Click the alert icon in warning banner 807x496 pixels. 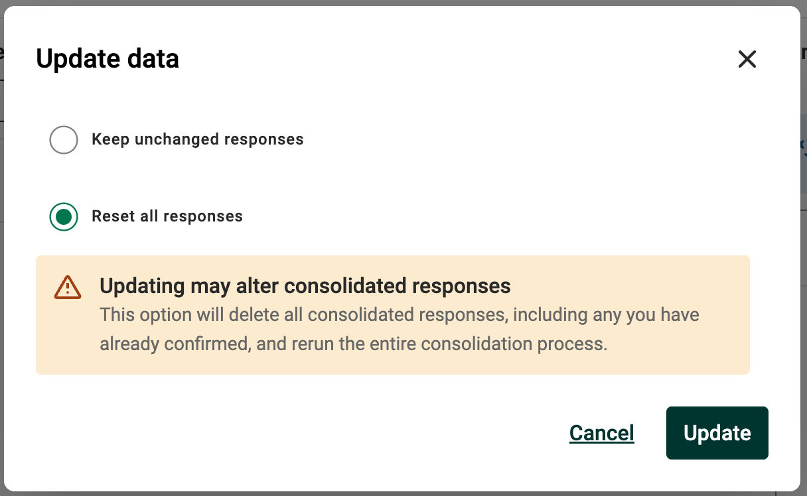point(68,287)
